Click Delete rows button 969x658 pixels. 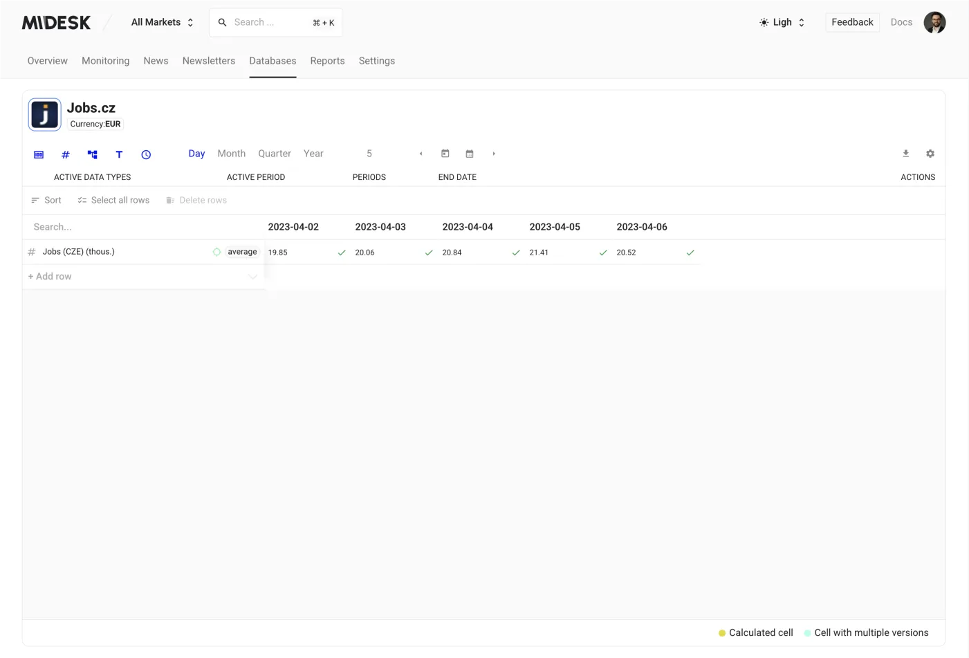coord(196,201)
